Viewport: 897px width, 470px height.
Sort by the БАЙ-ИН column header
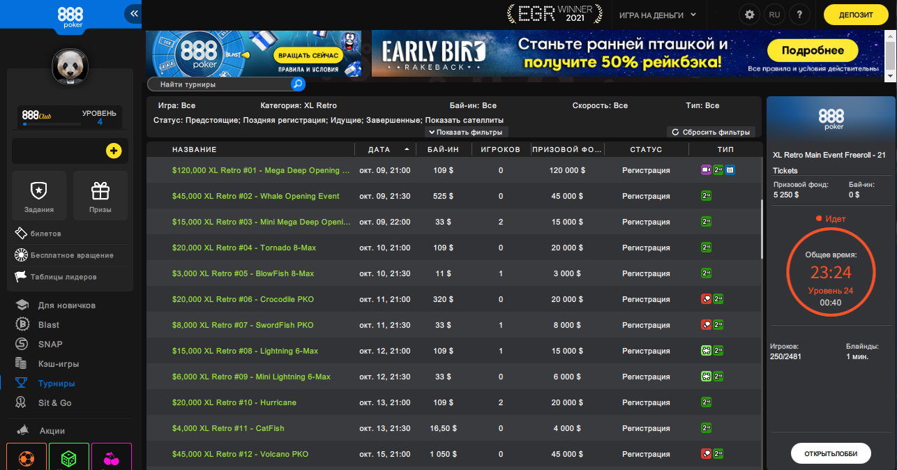444,149
